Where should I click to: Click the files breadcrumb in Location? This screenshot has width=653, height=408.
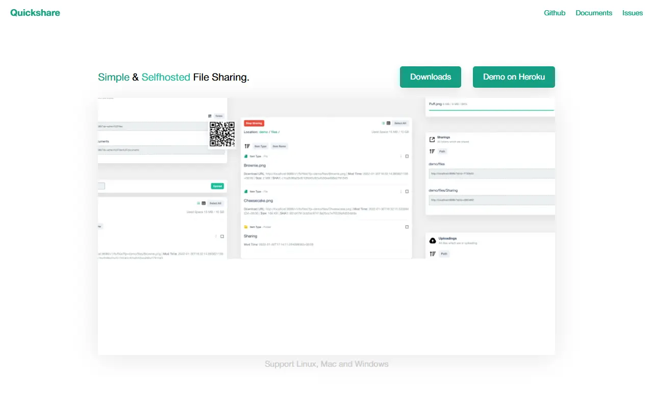(x=273, y=132)
